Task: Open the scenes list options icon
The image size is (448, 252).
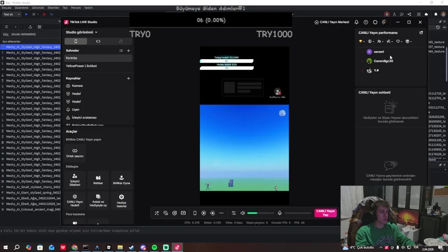Action: [x=121, y=51]
